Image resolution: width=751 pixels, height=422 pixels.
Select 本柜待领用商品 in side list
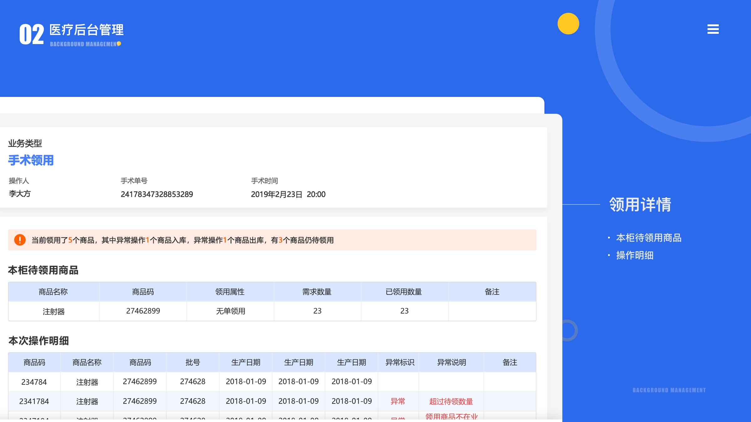(648, 238)
